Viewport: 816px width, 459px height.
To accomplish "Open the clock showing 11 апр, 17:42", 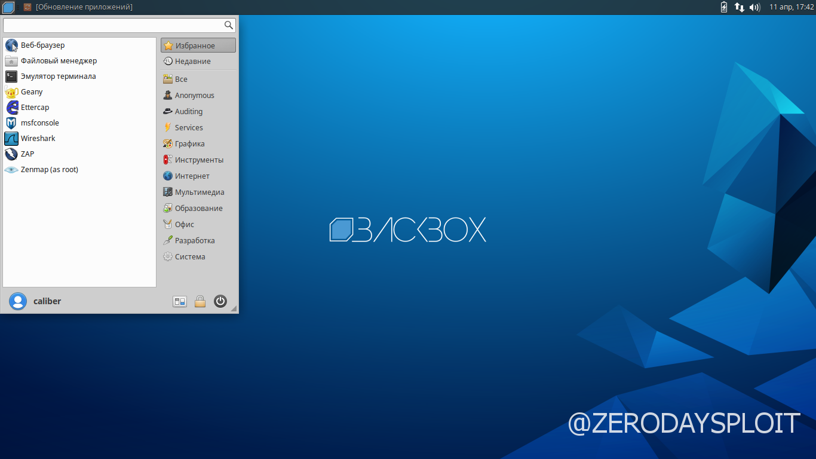I will [x=792, y=7].
